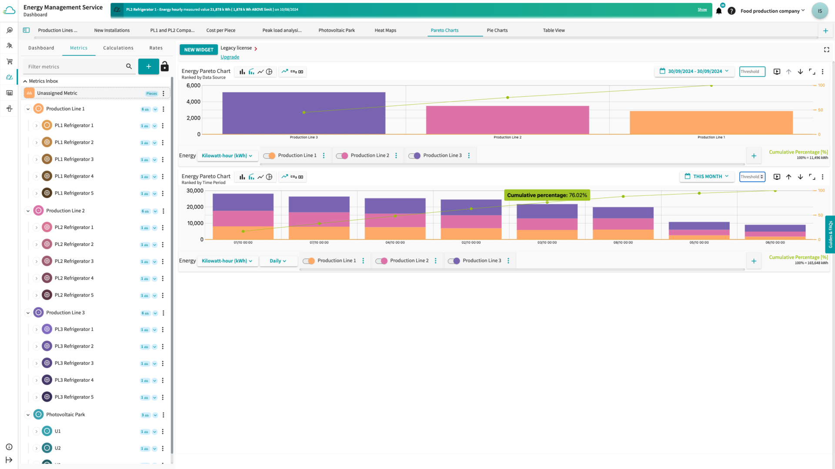This screenshot has width=835, height=469.
Task: Select bar chart type in top widget
Action: point(242,72)
